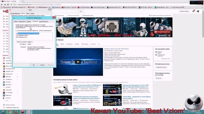Open the Запись tab in Sound window

click(x=23, y=13)
